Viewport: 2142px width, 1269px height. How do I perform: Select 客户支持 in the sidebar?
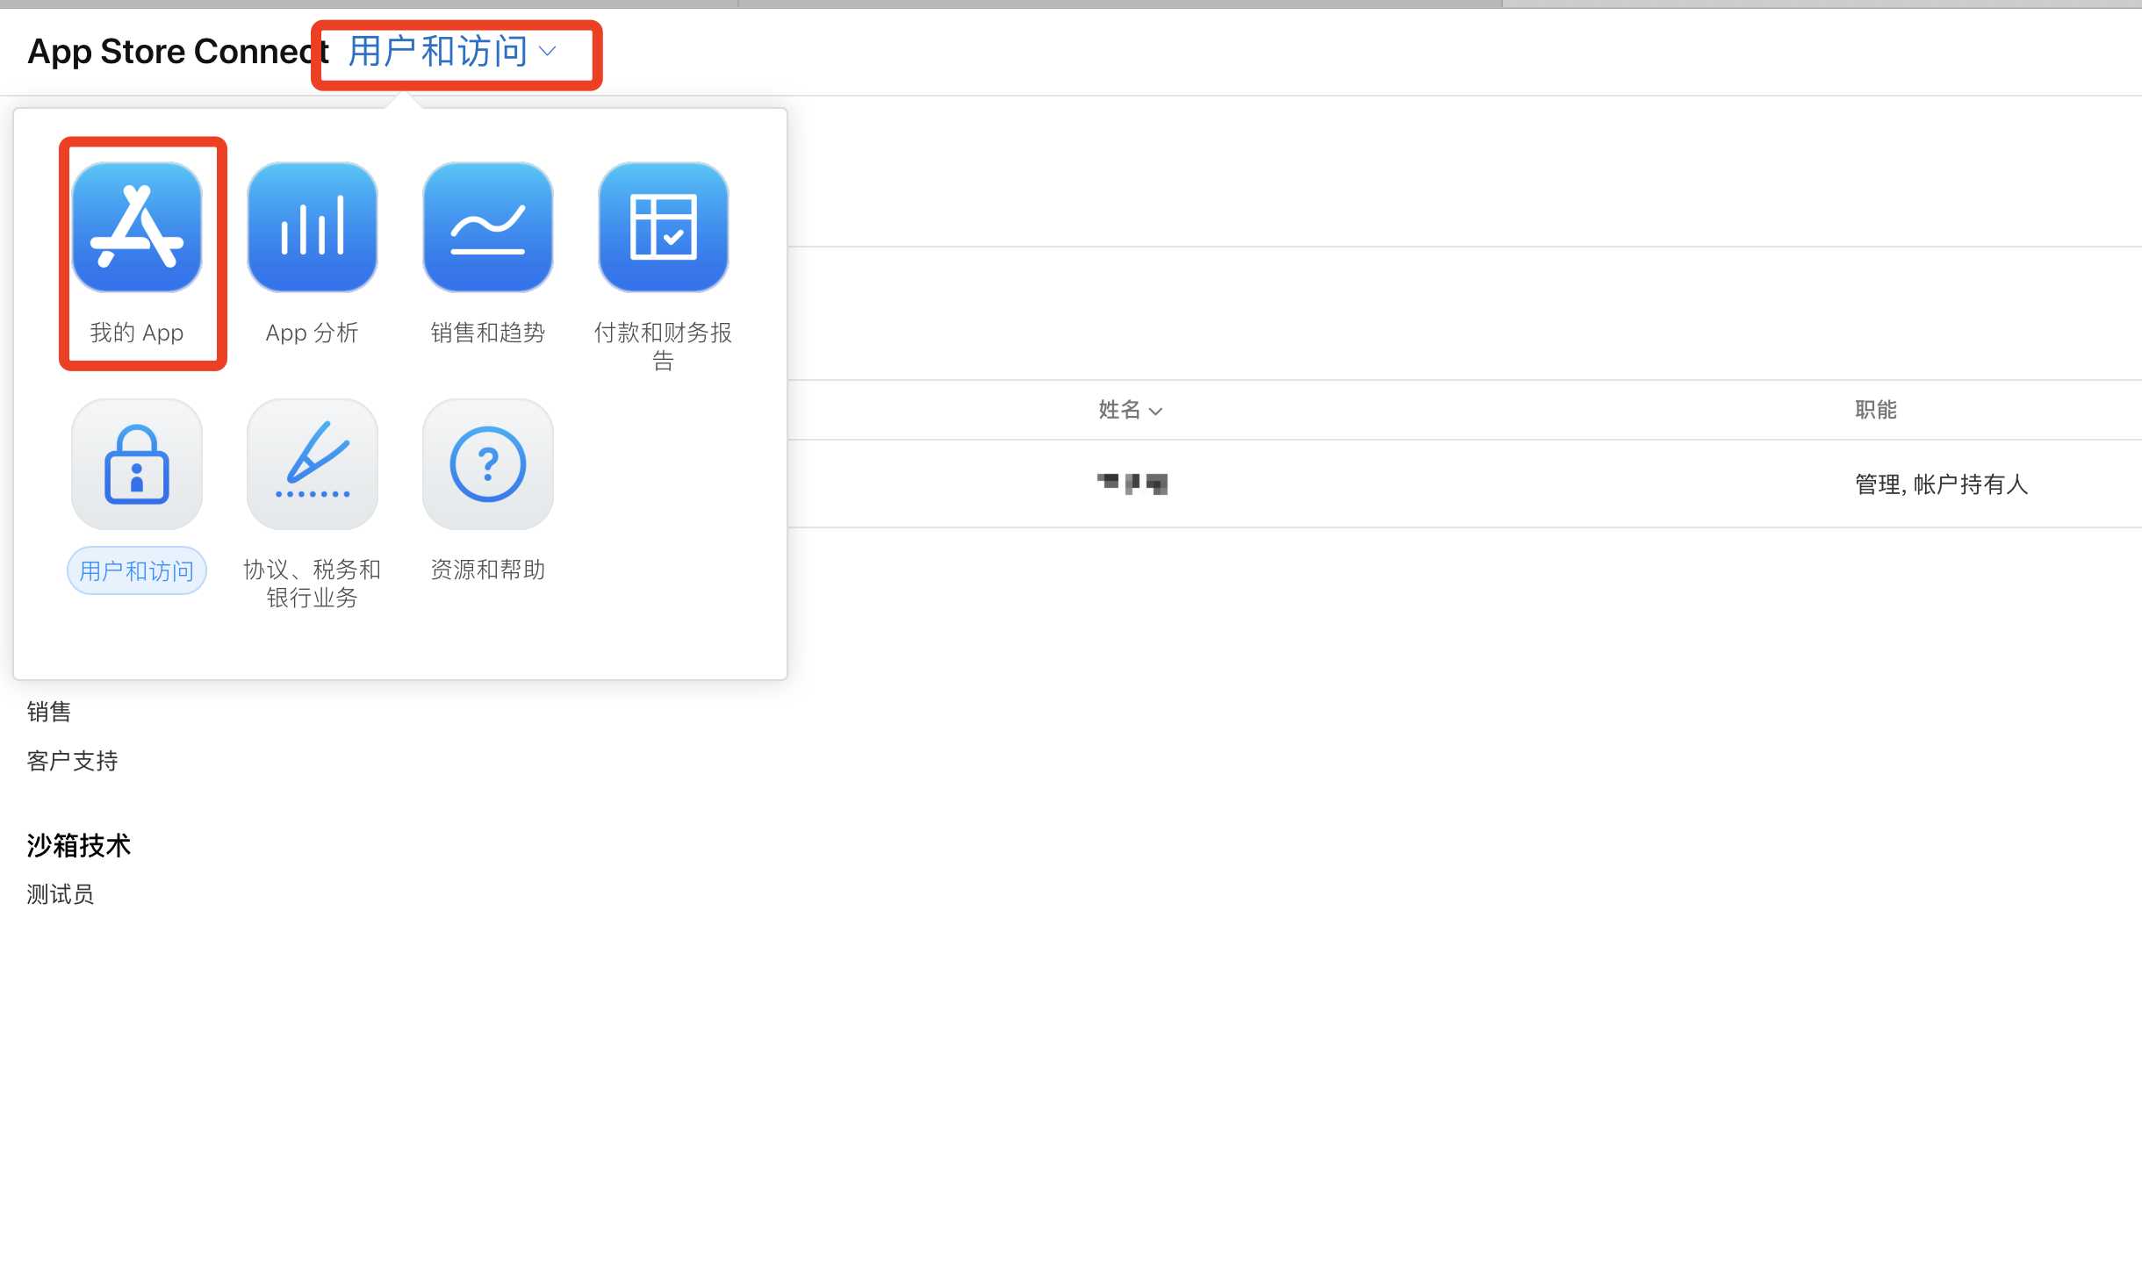point(72,761)
